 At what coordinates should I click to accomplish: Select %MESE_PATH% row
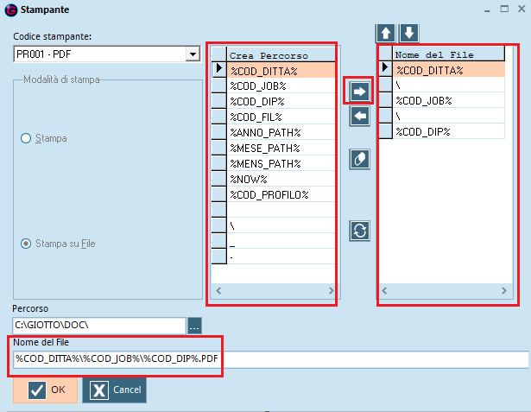(x=281, y=148)
